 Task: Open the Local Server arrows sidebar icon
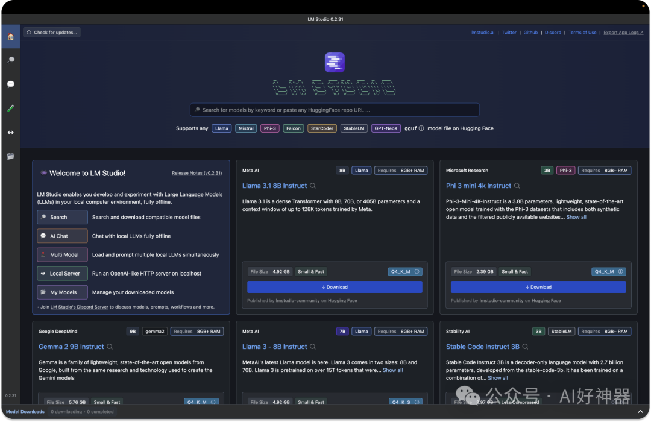(11, 133)
